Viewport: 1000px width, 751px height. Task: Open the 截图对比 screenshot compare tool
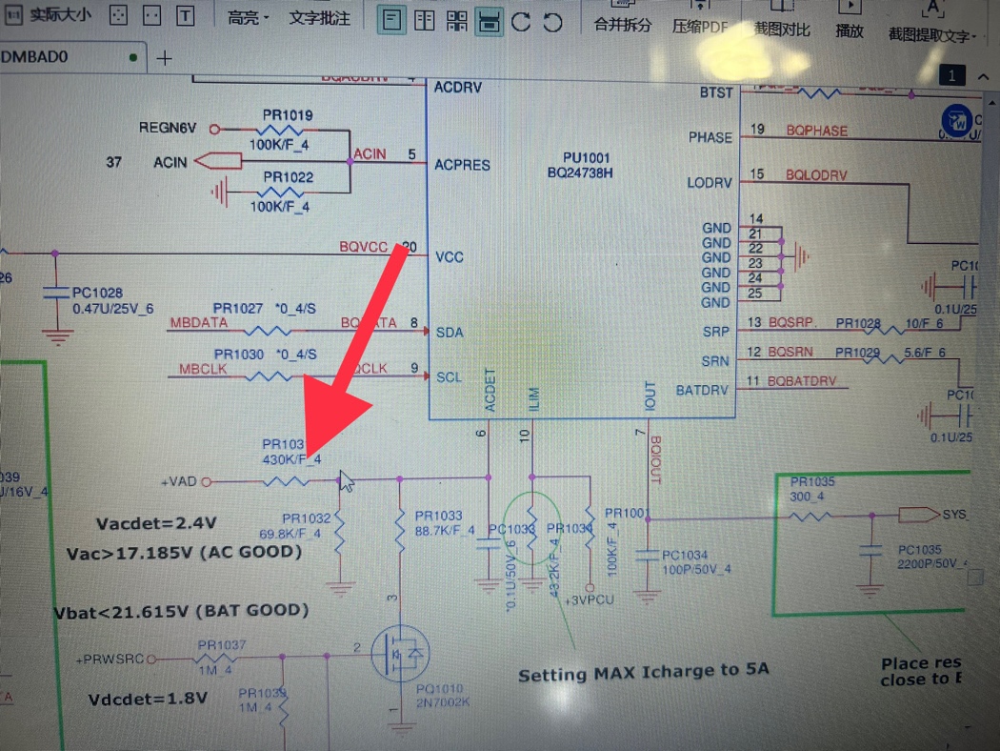coord(782,29)
